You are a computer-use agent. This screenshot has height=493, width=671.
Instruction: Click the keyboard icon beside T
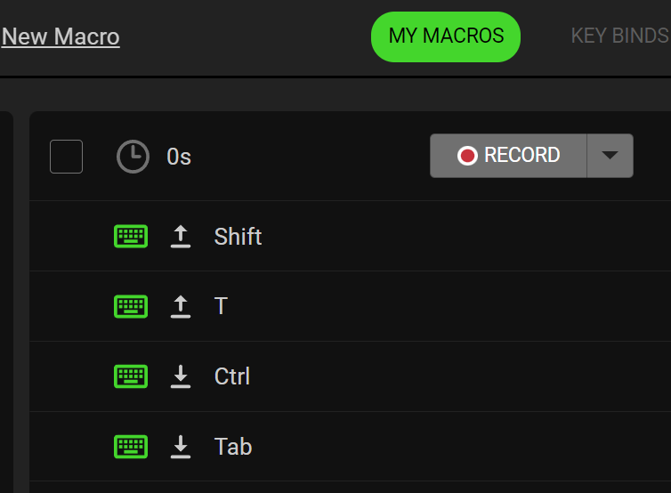pos(131,306)
